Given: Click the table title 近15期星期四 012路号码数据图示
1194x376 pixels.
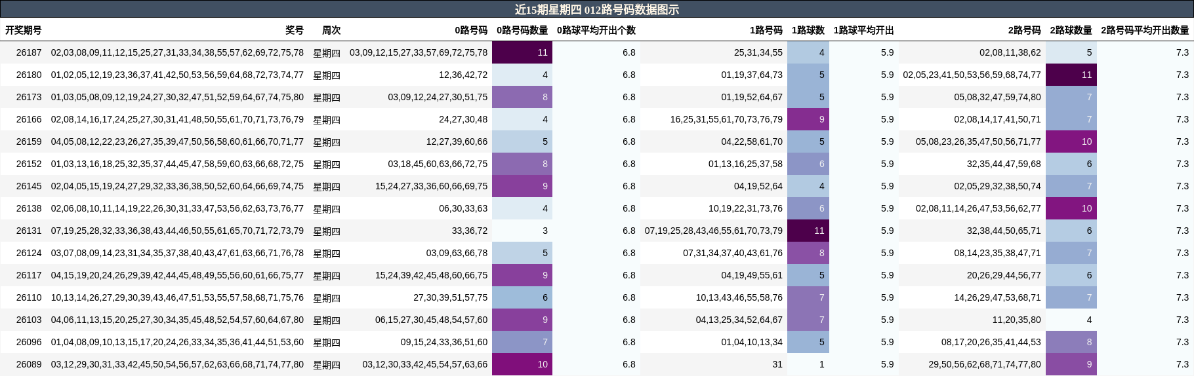Looking at the screenshot, I should pos(596,9).
